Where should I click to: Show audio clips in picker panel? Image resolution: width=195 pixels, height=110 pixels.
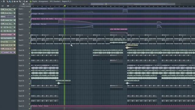click(8, 6)
